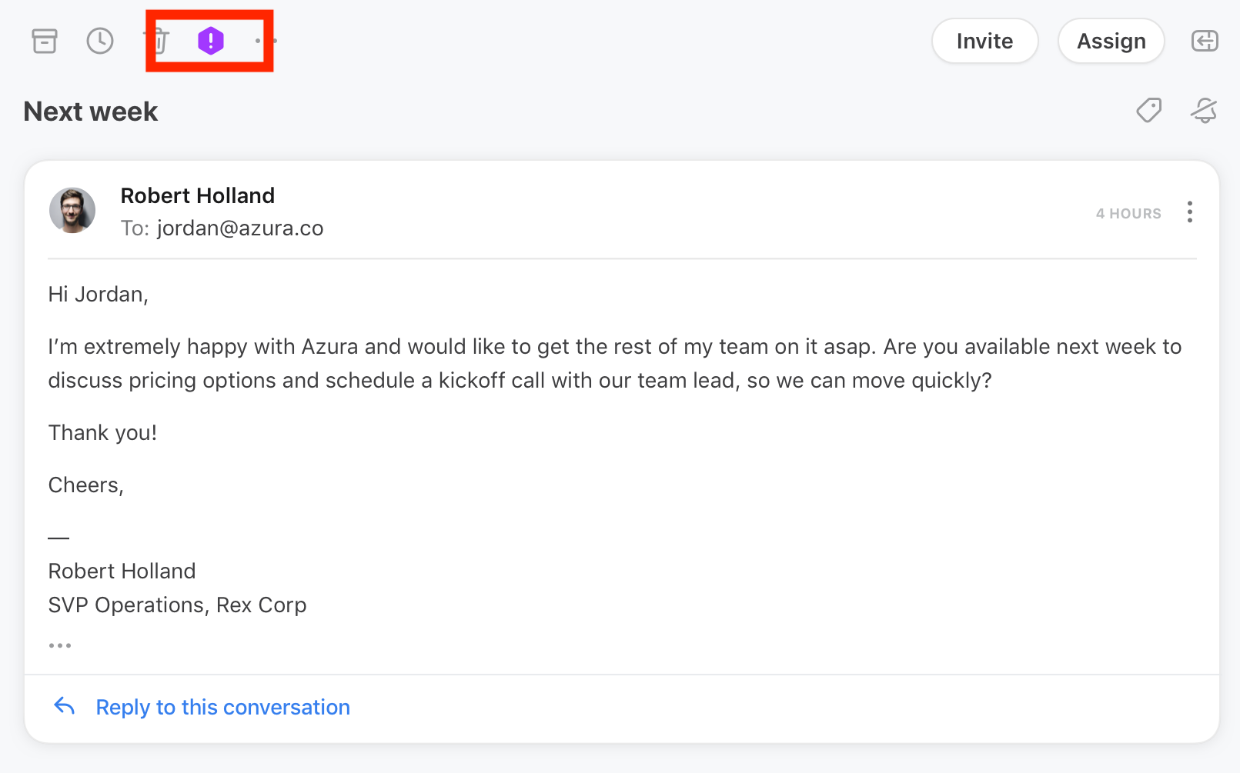This screenshot has width=1240, height=773.
Task: Click the Assign button
Action: tap(1111, 41)
